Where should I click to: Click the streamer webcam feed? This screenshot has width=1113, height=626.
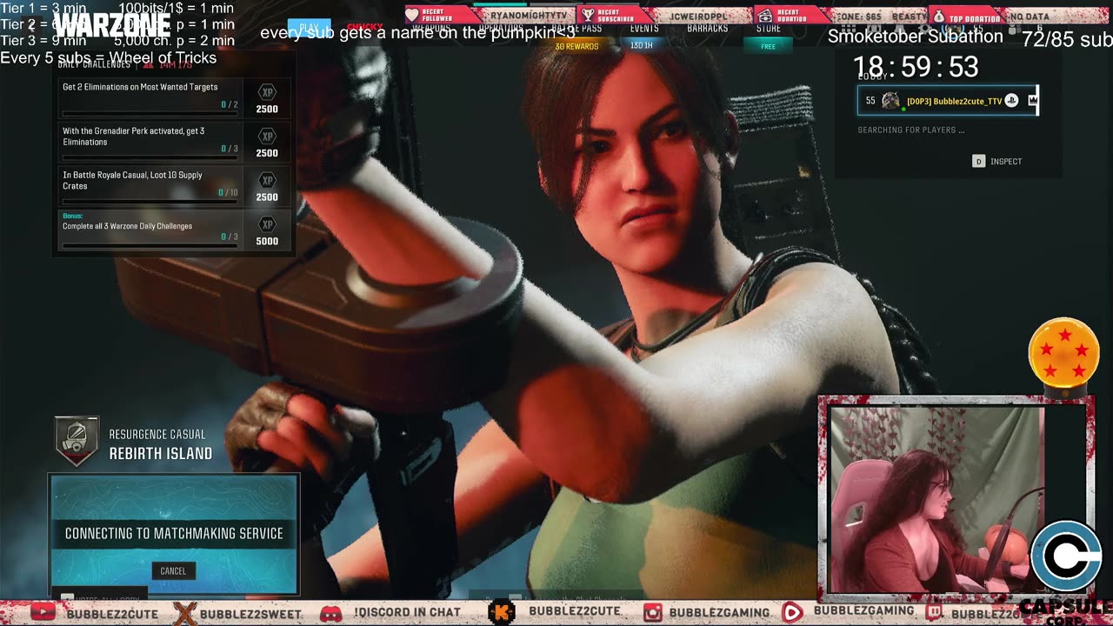(936, 499)
